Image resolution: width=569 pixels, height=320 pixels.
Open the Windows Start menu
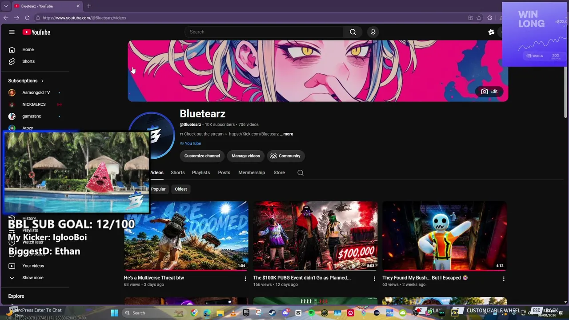pyautogui.click(x=114, y=313)
